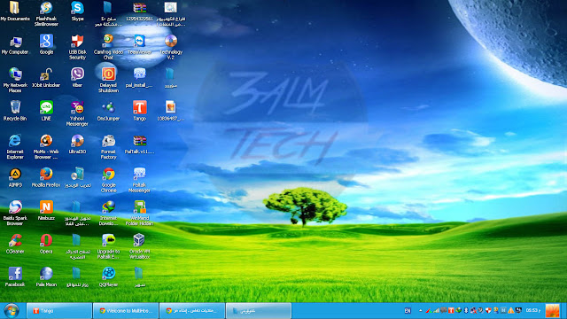This screenshot has width=567, height=319.
Task: Open the Viber shortcut
Action: [x=77, y=78]
